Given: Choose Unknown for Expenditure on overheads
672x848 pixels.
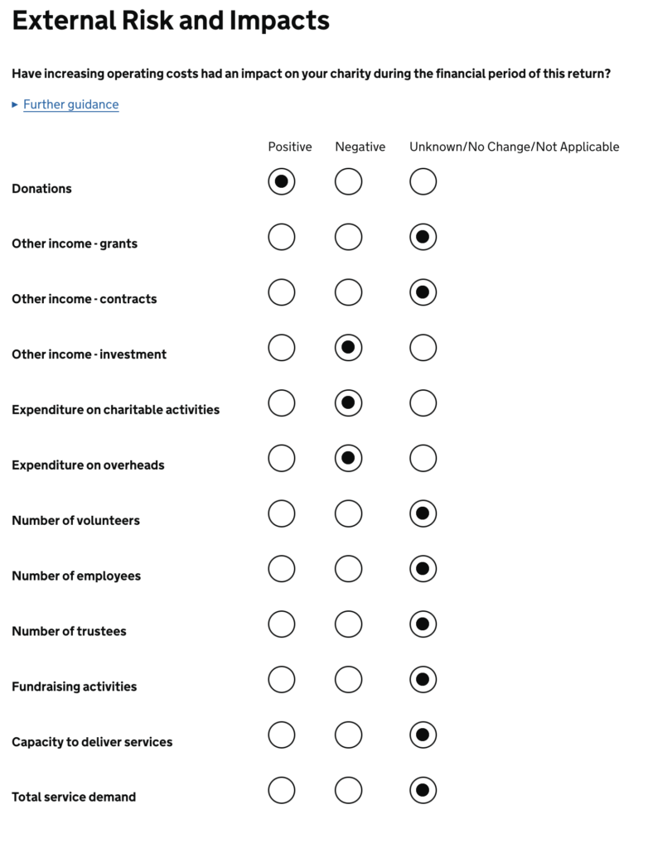Looking at the screenshot, I should coord(423,458).
